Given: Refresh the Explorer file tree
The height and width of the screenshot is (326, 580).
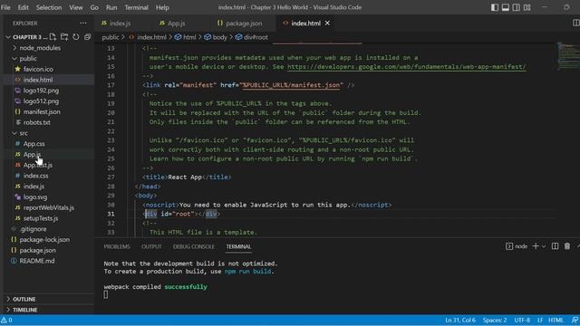Looking at the screenshot, I should pos(76,37).
